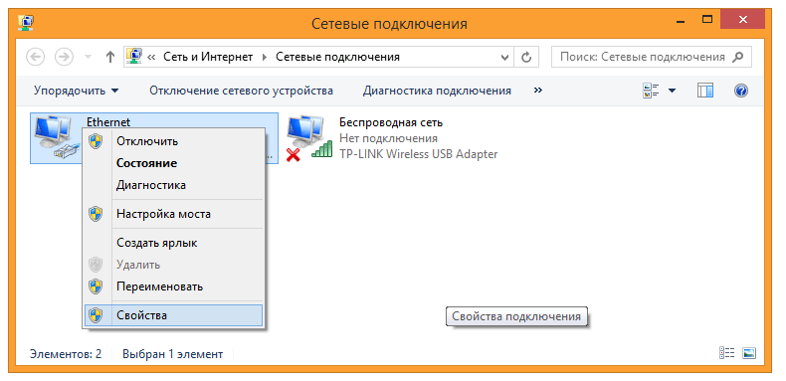The height and width of the screenshot is (381, 786).
Task: Expand the address bar history dropdown
Action: [505, 57]
